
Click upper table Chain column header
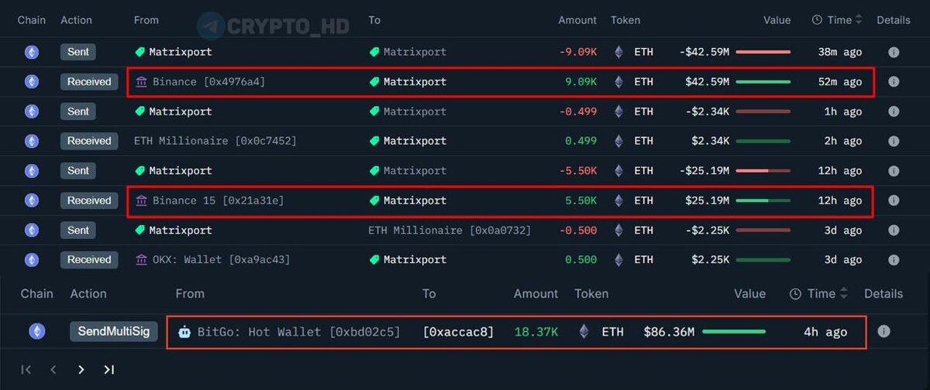[x=33, y=20]
